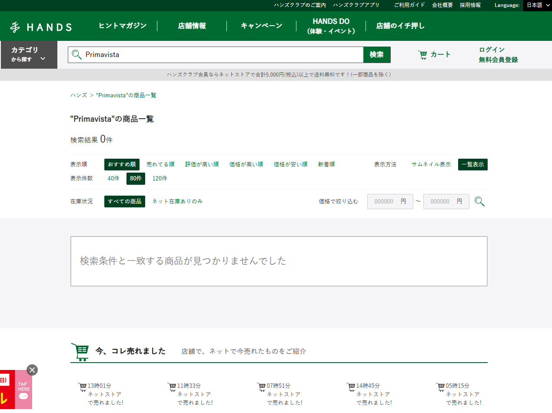Open 店舗情報 menu
This screenshot has height=413, width=552.
click(192, 26)
